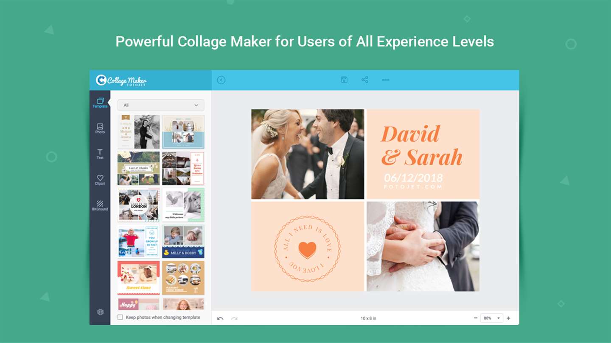Open the more options ellipsis icon

pos(385,80)
